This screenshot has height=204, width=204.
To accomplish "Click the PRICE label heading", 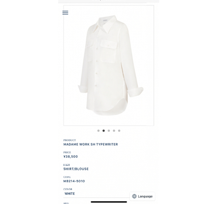I will coord(67,152).
